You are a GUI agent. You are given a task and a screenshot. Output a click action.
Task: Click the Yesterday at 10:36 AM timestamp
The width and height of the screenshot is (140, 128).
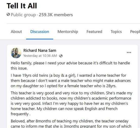[x=40, y=56]
